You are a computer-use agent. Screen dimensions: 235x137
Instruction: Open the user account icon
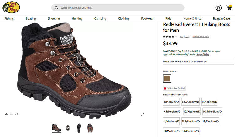(218, 8)
